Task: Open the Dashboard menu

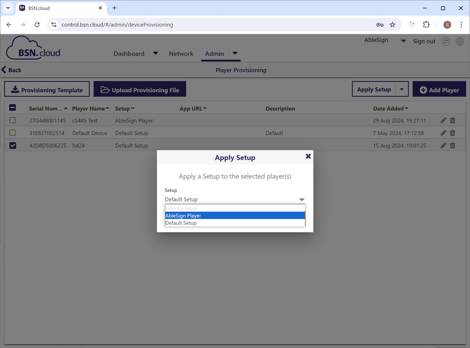Action: tap(129, 54)
